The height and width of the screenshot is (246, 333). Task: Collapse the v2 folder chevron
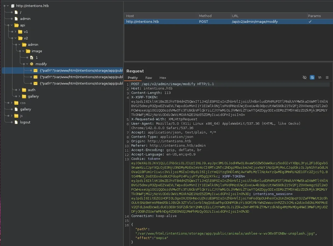pos(16,38)
